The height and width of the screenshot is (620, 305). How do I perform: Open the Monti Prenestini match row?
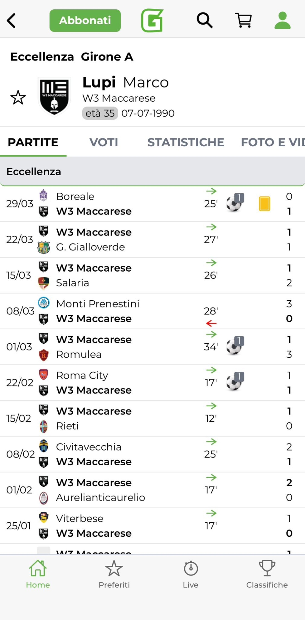129,311
